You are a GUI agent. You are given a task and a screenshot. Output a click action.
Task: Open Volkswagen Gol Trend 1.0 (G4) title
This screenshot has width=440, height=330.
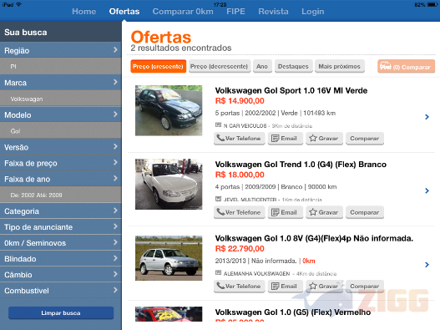click(x=301, y=165)
